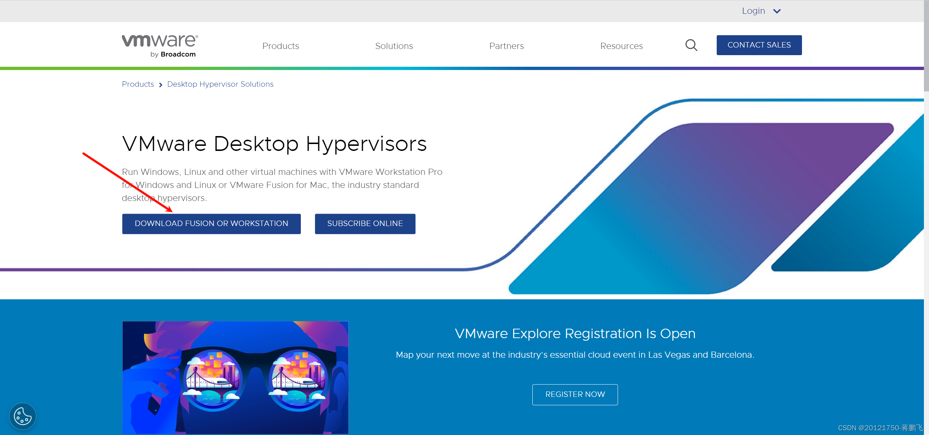Click the Subscribe Online button
Screen dimensions: 929x435
pyautogui.click(x=365, y=224)
